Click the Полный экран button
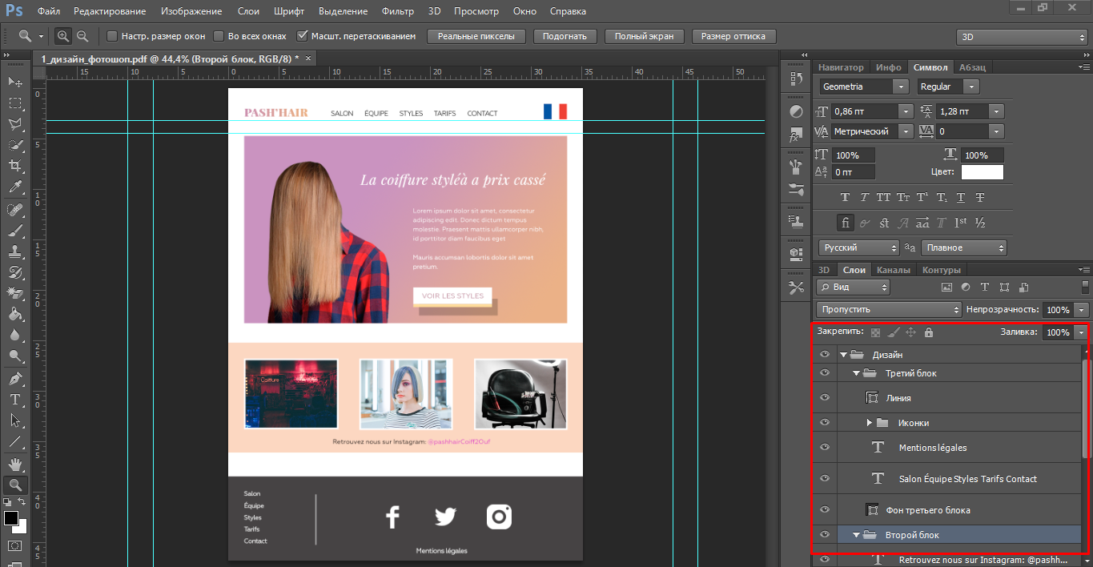Screen dimensions: 1093x567 (644, 36)
